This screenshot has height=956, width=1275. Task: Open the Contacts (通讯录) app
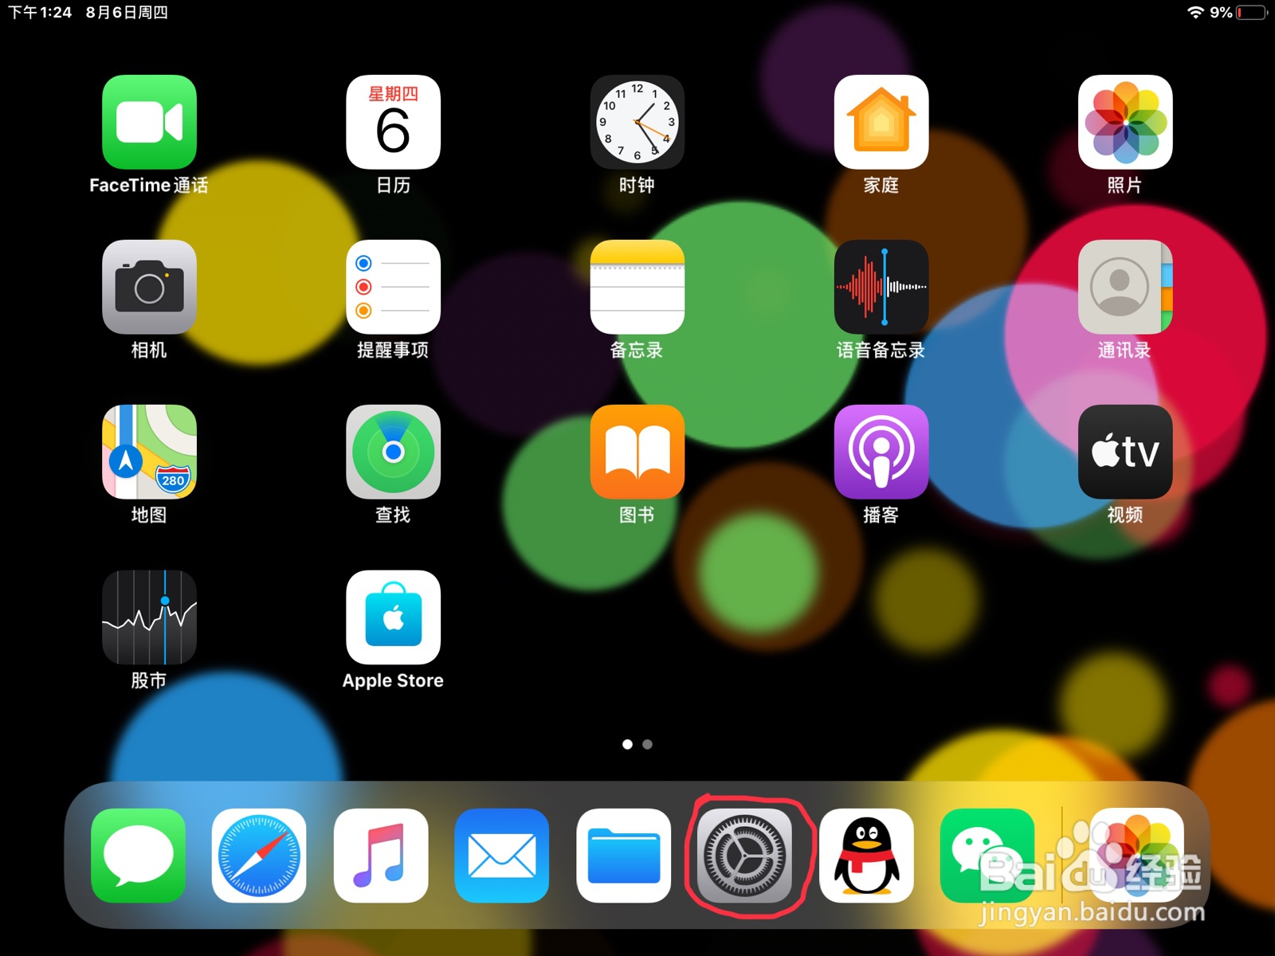(1124, 287)
